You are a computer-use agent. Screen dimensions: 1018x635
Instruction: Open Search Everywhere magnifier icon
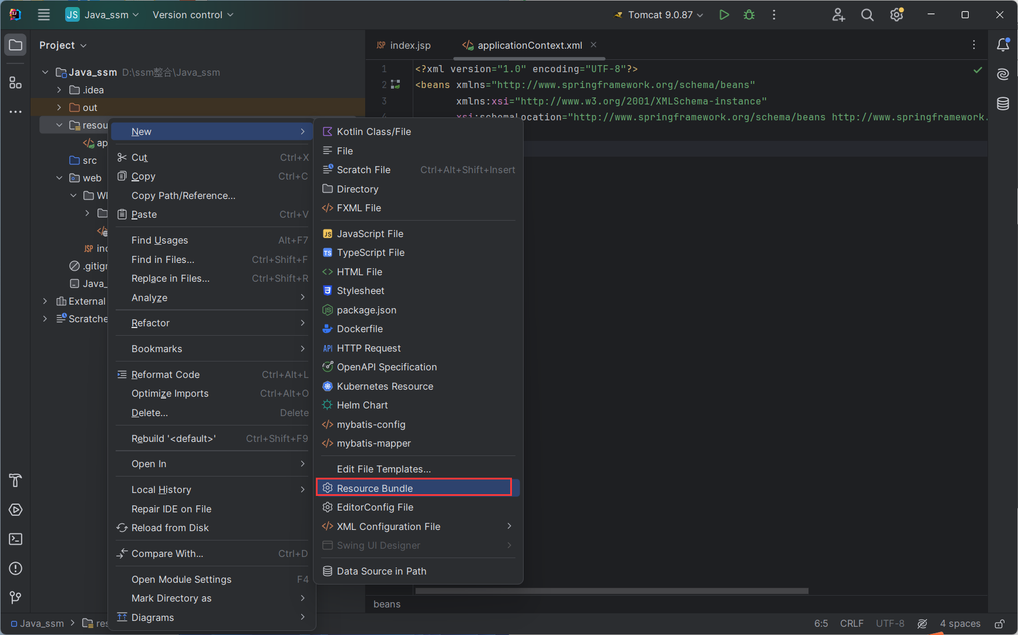pyautogui.click(x=867, y=15)
